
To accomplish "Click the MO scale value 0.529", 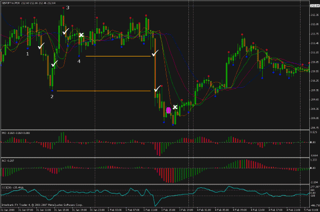I will [314, 132].
